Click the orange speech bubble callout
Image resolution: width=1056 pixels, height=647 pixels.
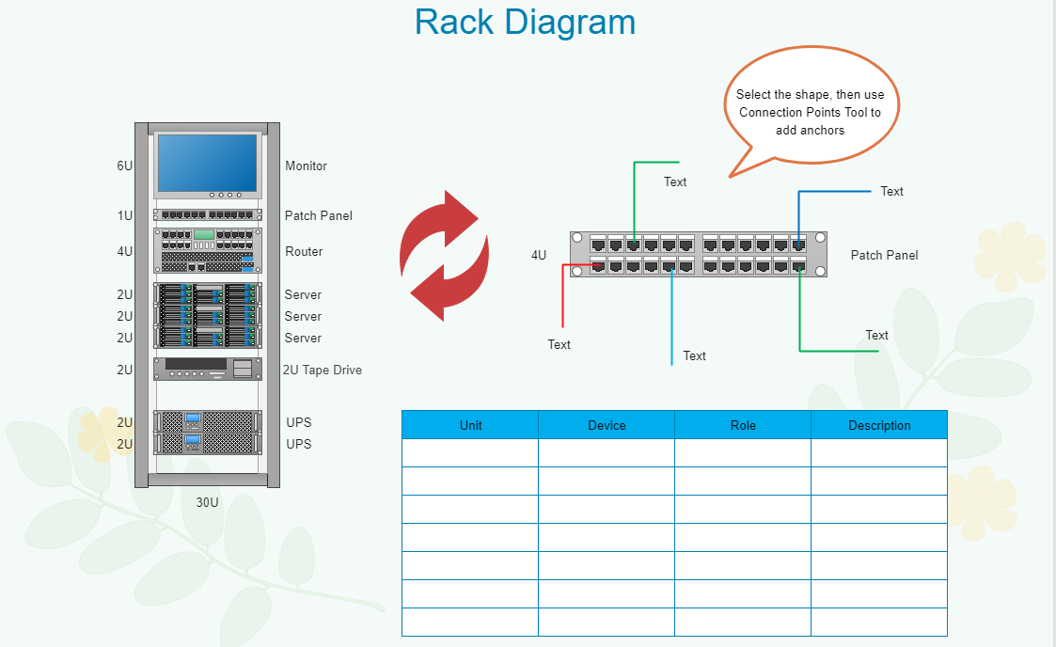tap(810, 112)
